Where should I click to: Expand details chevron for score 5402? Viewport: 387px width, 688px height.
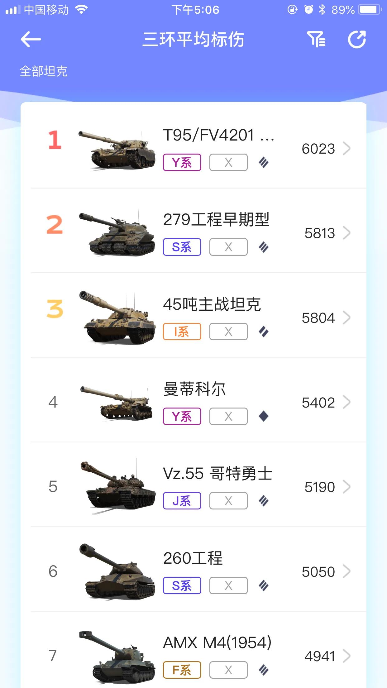(346, 402)
